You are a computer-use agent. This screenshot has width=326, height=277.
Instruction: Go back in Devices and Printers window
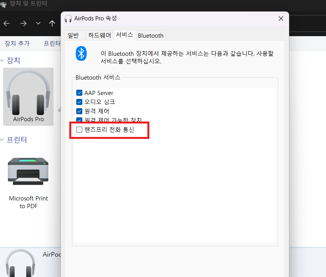[7, 23]
